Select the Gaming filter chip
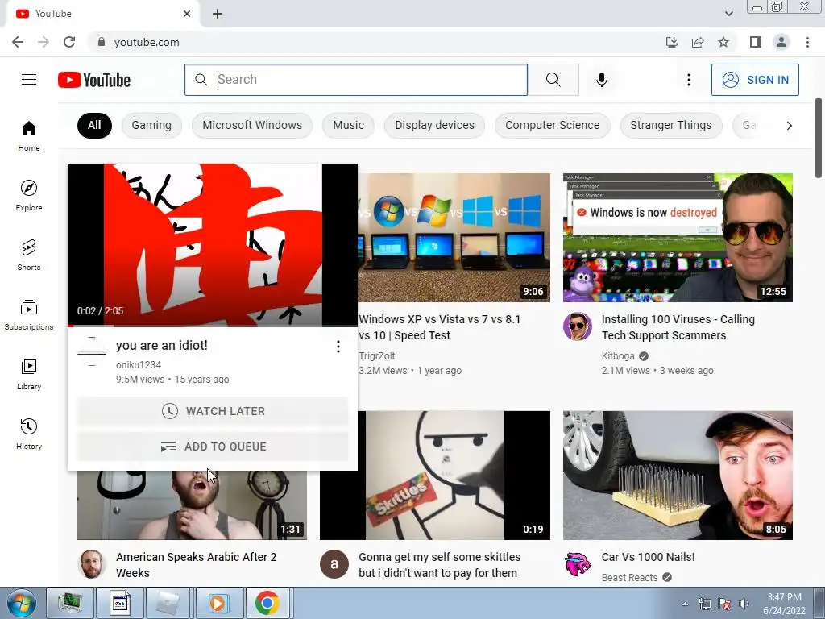 click(x=151, y=125)
